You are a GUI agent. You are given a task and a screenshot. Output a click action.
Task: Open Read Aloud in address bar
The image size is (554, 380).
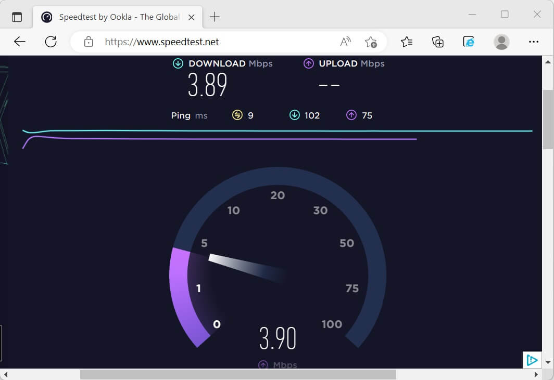click(x=345, y=42)
